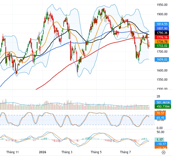Select the 1659.02 lower band label
This screenshot has height=156, width=172.
tap(162, 59)
